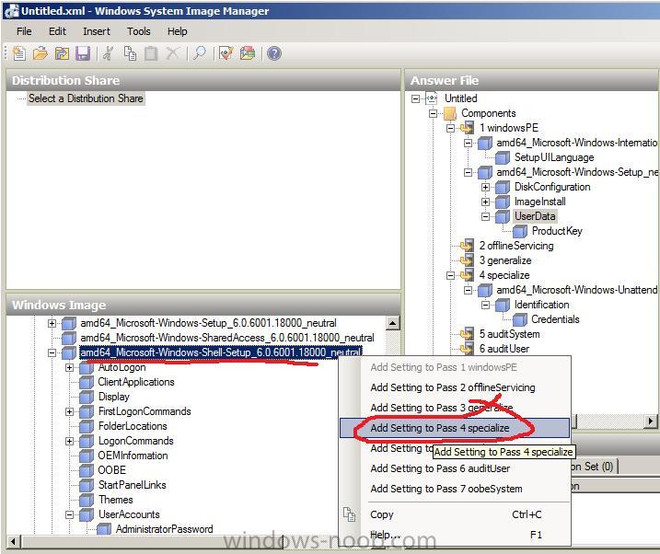Collapse the Identification node

485,305
